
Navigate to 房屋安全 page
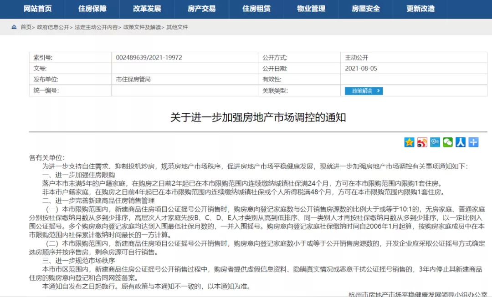(x=366, y=9)
